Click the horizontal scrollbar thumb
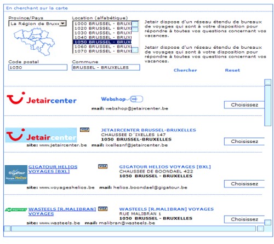The image size is (274, 244). pyautogui.click(x=133, y=229)
